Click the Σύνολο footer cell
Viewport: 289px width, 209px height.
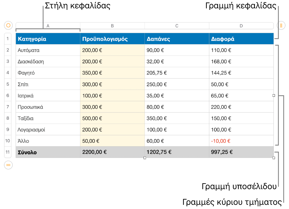click(x=48, y=152)
